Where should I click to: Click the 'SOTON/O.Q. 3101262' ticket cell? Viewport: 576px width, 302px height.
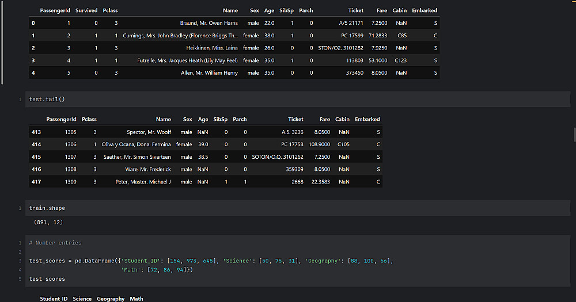(x=278, y=157)
